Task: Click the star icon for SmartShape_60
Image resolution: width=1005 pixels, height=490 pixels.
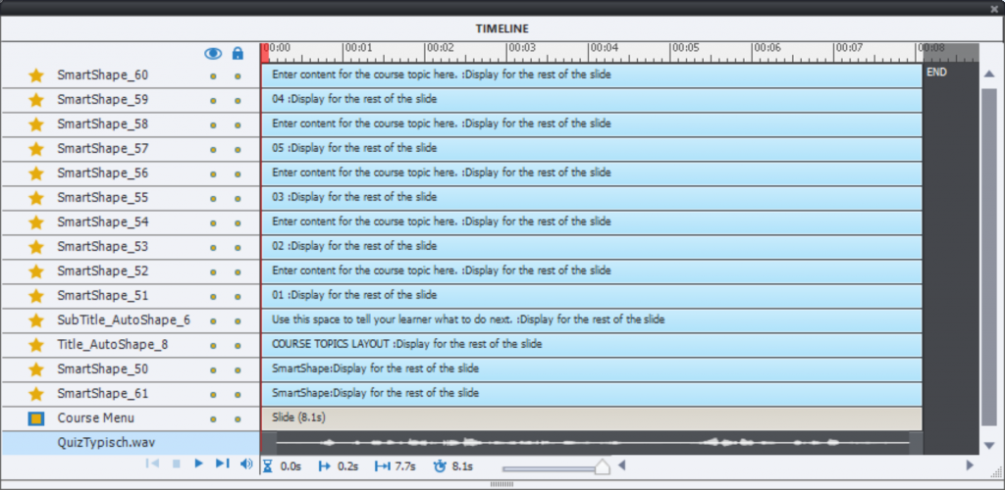Action: tap(36, 75)
